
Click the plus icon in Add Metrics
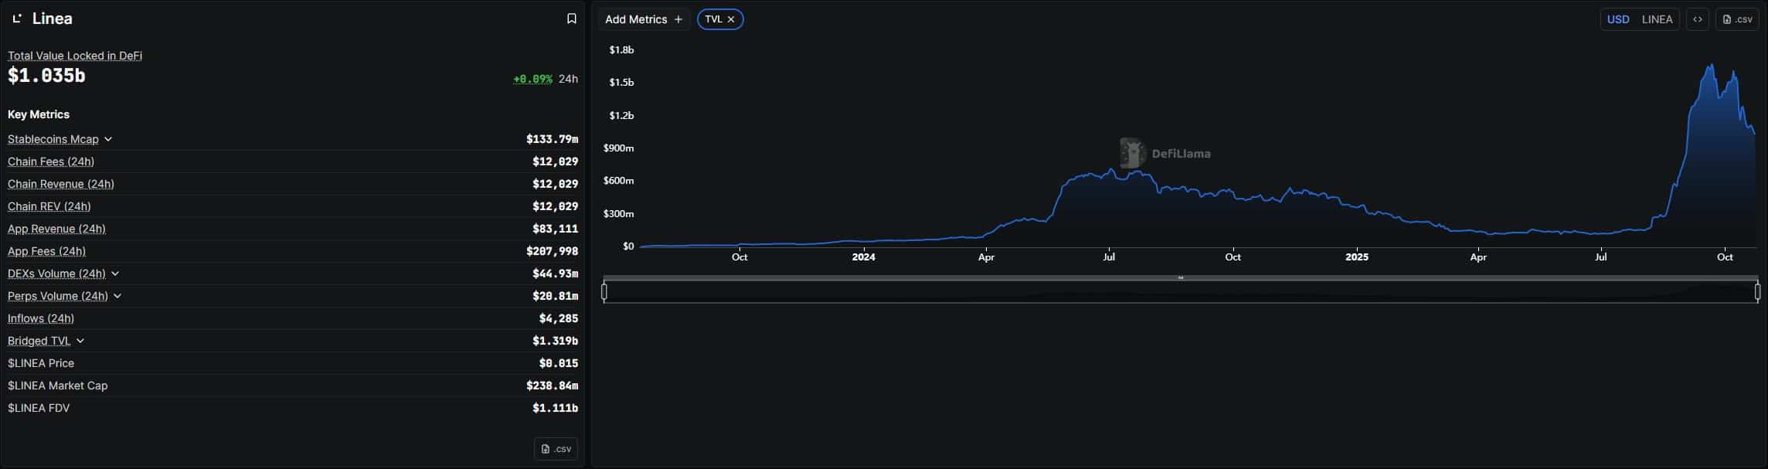678,19
